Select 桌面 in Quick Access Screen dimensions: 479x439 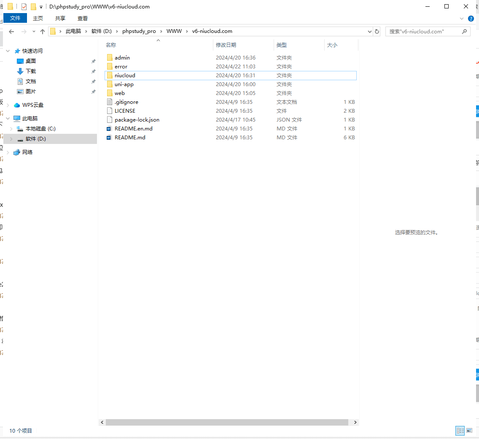pos(30,61)
